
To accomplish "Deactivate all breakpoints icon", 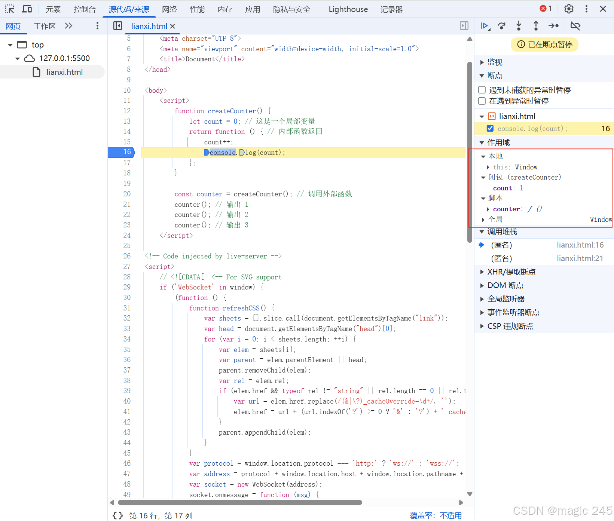I will point(575,26).
